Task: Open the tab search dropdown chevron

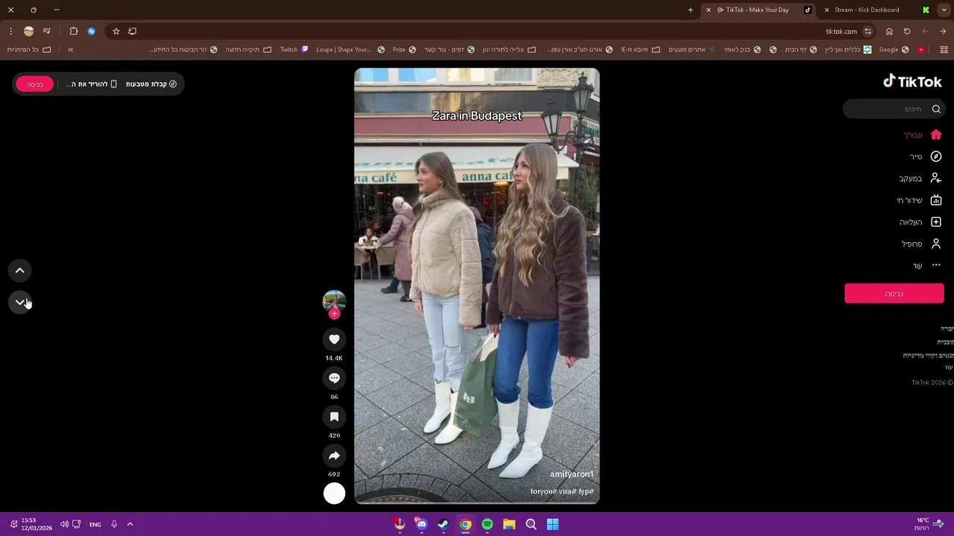Action: pyautogui.click(x=944, y=10)
